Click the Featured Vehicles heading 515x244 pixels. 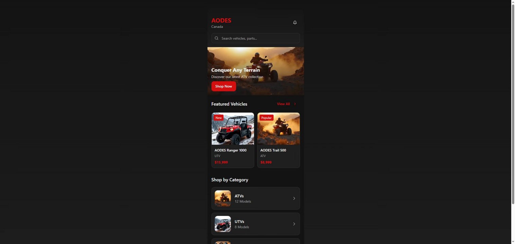(229, 104)
